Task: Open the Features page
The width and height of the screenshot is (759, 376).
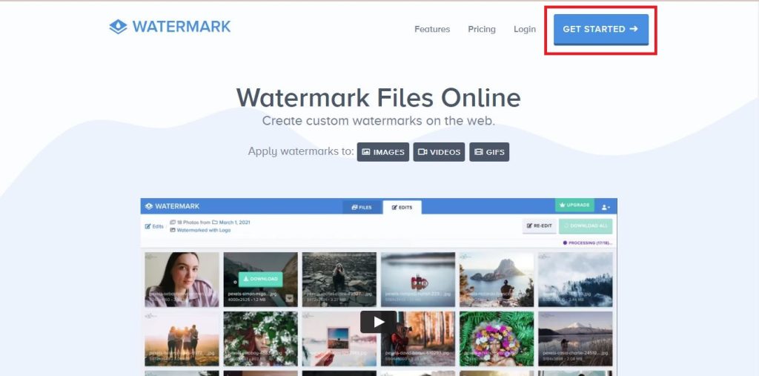Action: [432, 29]
